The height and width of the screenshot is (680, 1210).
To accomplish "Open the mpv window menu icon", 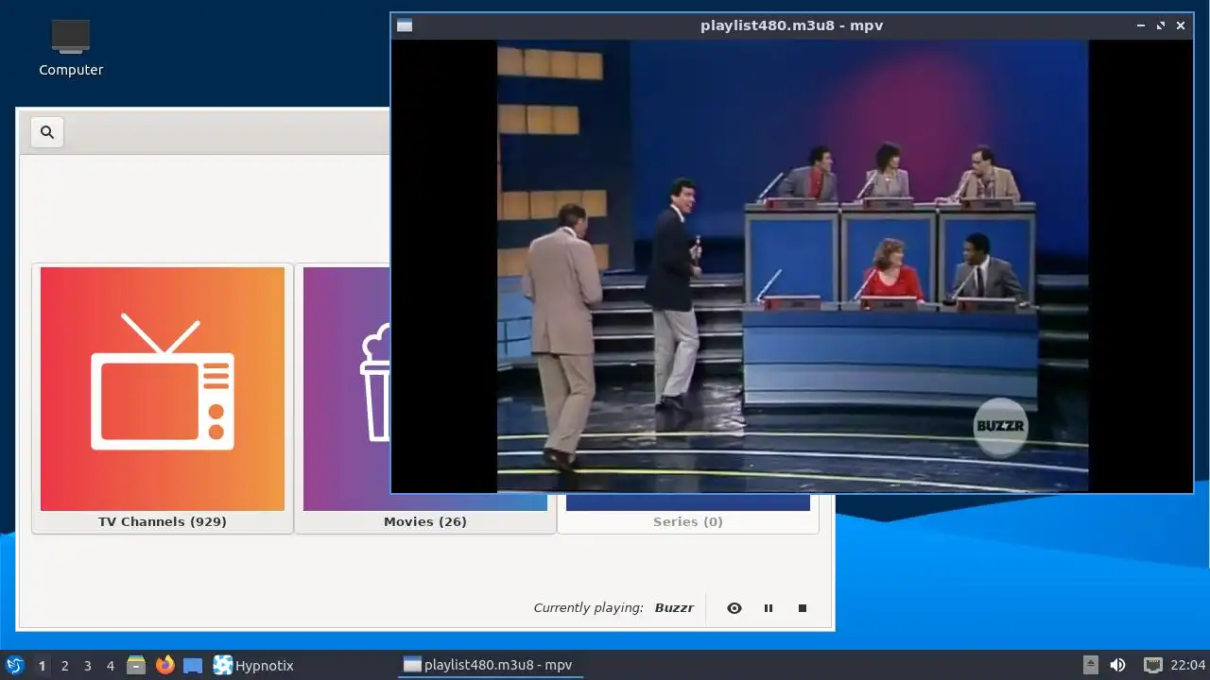I will [x=405, y=25].
